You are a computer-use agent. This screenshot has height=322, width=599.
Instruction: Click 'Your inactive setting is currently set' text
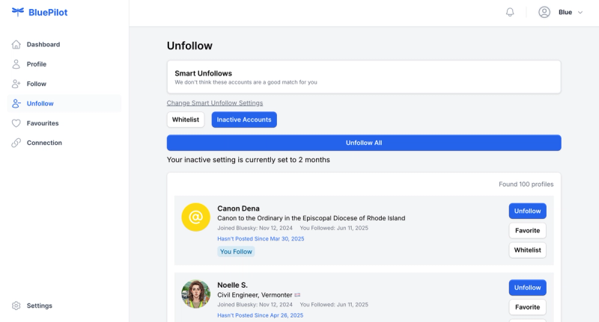249,160
